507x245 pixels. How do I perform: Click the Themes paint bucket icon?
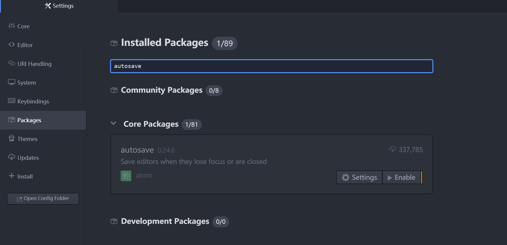[11, 138]
